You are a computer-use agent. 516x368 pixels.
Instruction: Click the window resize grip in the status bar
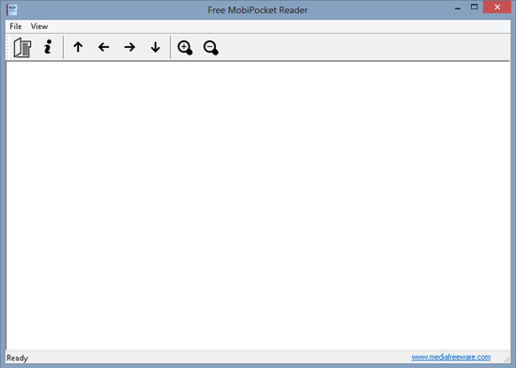click(x=507, y=360)
